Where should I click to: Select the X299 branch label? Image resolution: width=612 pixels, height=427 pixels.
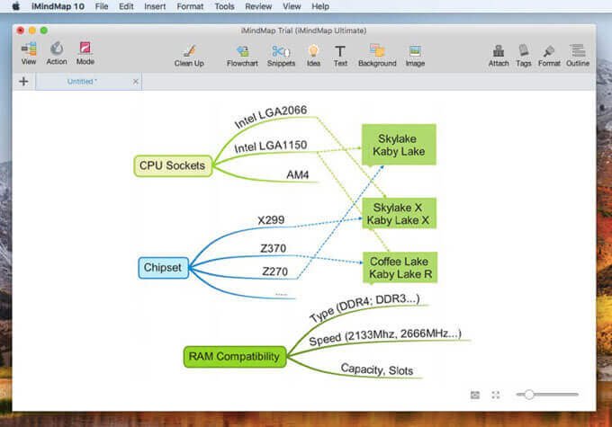click(271, 220)
